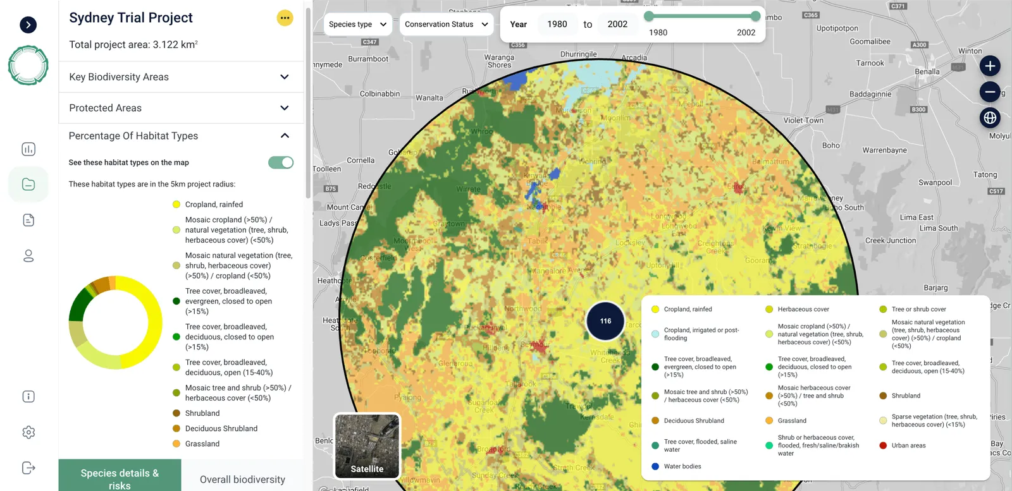The image size is (1012, 491).
Task: Zoom in the map with plus button
Action: click(x=990, y=66)
